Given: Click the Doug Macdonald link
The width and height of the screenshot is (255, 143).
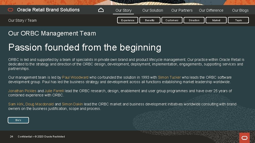Looking at the screenshot, I should click(40, 104).
